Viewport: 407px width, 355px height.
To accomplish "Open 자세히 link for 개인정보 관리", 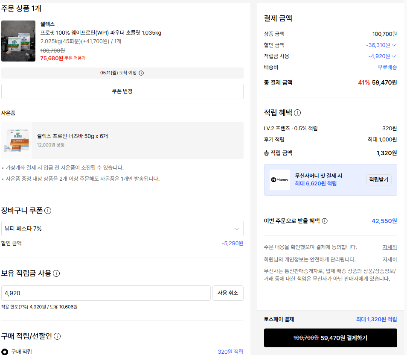I will point(390,260).
